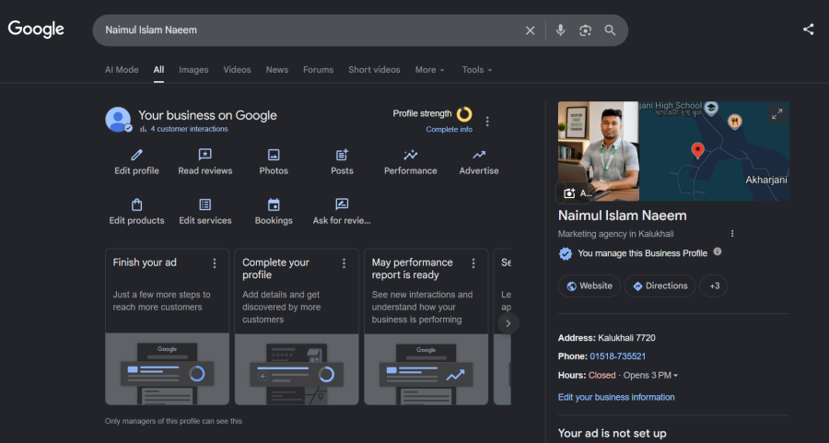Call phone number 01518-735521 link
The width and height of the screenshot is (829, 443).
click(x=617, y=356)
